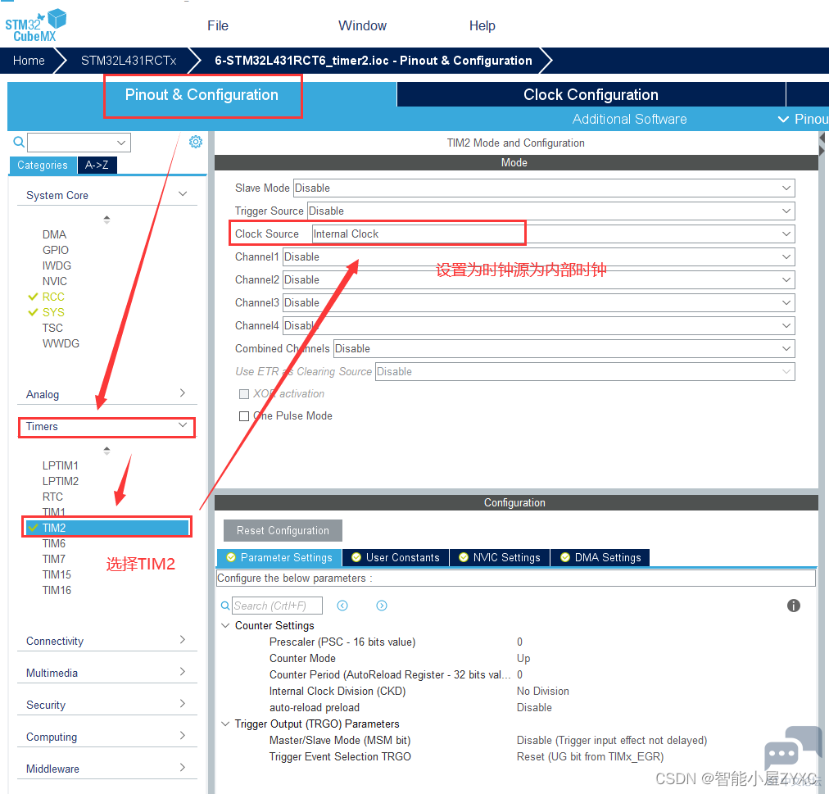
Task: Click auto-reload preload value Disable
Action: tap(534, 707)
